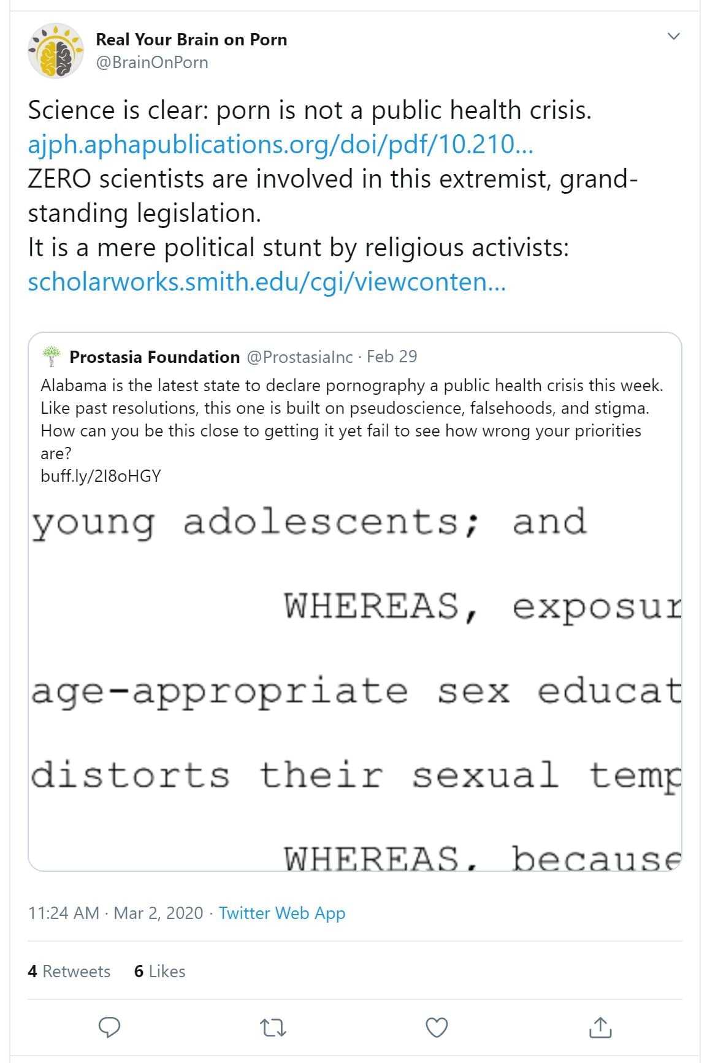
Task: Click the 11:24 AM Mar 2, 2020 timestamp
Action: pos(115,913)
